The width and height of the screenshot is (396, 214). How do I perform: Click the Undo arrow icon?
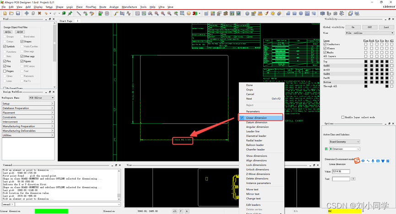(x=46, y=13)
